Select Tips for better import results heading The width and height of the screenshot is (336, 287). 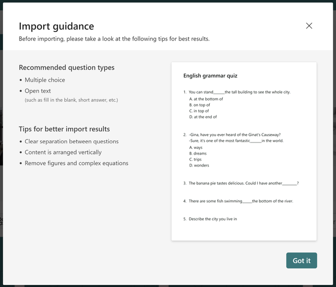[64, 129]
